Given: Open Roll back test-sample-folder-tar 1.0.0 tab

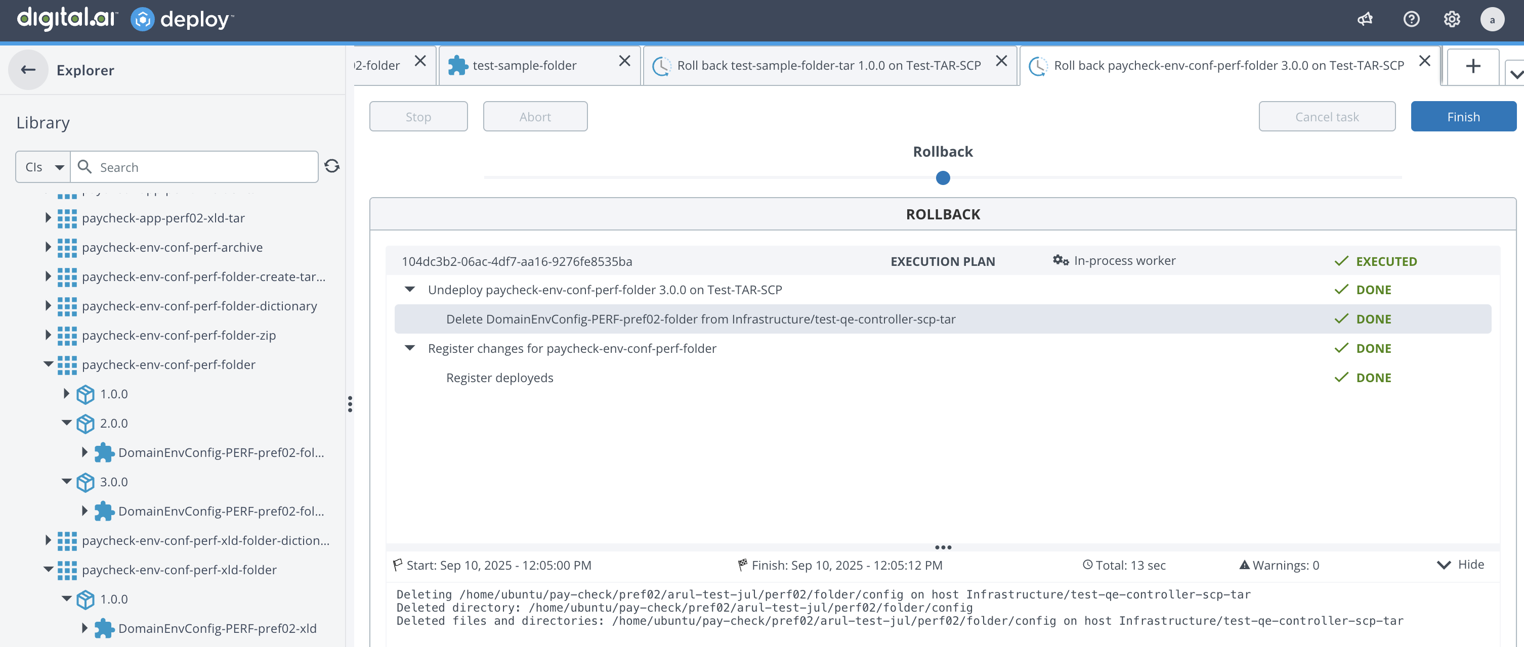Looking at the screenshot, I should click(828, 66).
